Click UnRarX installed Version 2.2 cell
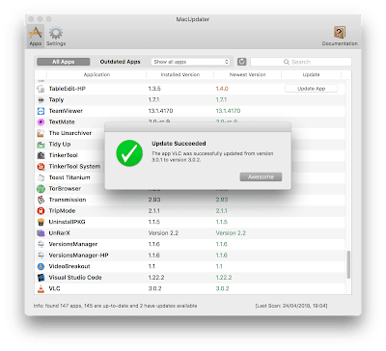The width and height of the screenshot is (386, 351). [163, 233]
